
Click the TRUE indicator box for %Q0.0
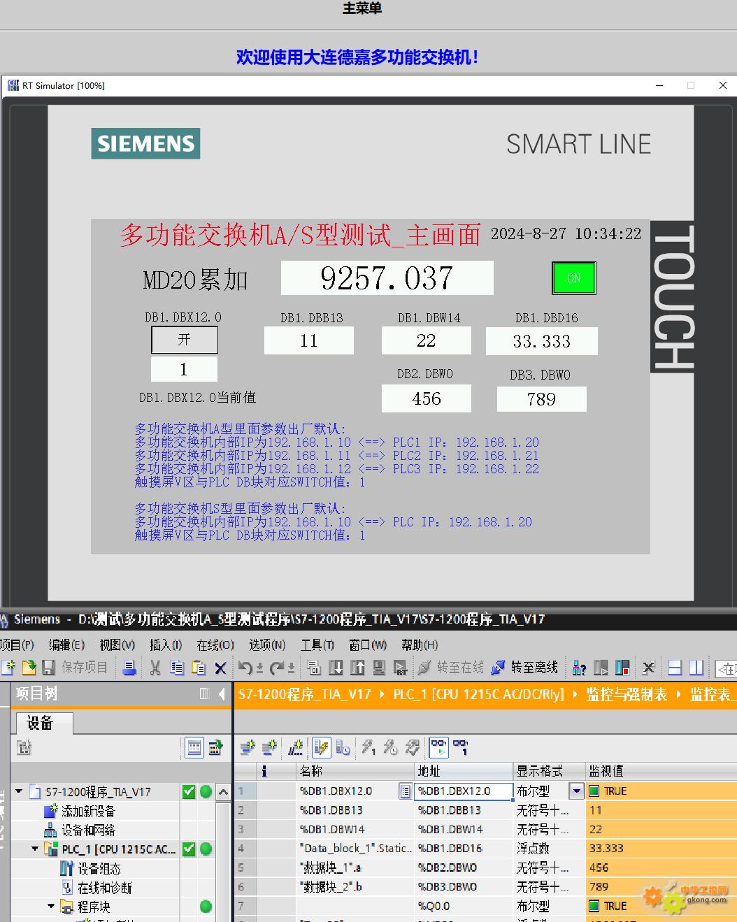click(x=594, y=906)
